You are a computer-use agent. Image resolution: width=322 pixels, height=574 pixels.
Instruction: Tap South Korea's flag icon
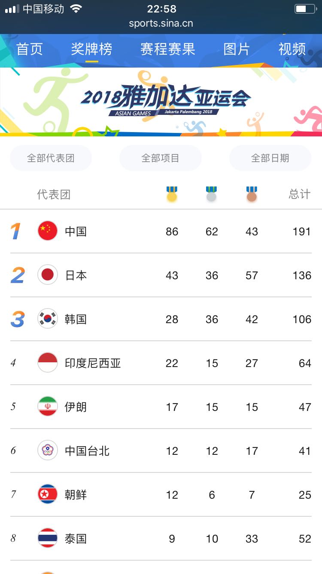pos(47,319)
